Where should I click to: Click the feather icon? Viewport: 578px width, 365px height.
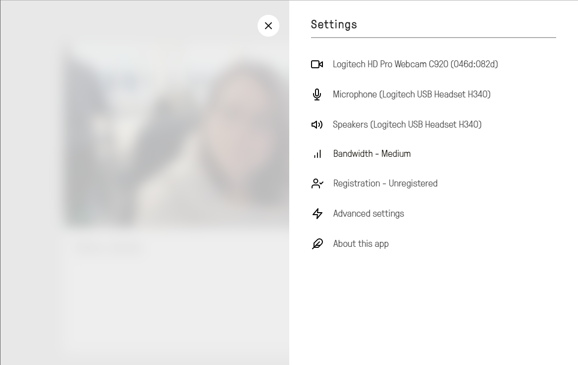point(317,244)
